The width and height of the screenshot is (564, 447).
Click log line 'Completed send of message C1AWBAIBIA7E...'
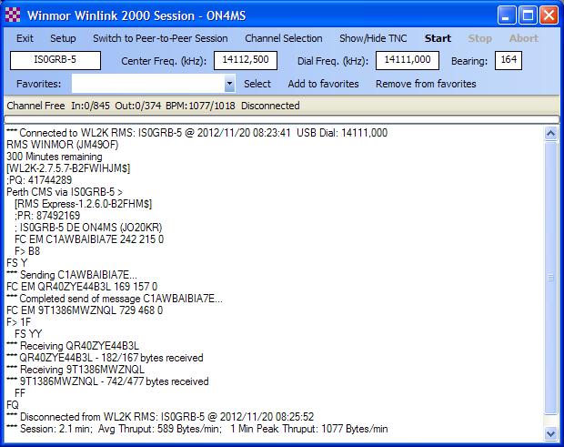[x=121, y=299]
